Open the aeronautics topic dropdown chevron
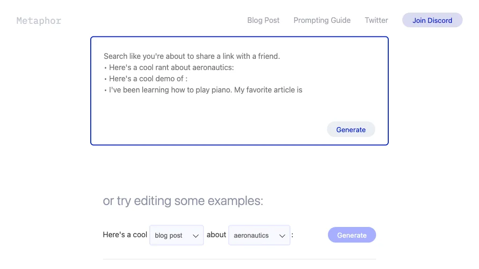Screen dimensions: 479x269 coord(283,236)
